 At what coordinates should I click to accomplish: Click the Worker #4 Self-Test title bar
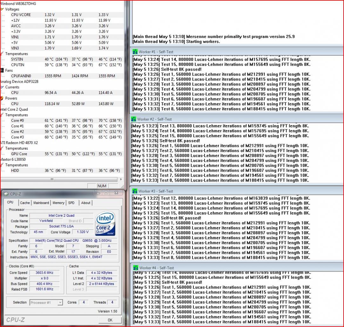[237, 268]
